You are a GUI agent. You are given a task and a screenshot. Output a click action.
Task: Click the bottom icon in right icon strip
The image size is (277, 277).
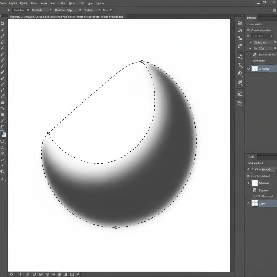point(239,103)
